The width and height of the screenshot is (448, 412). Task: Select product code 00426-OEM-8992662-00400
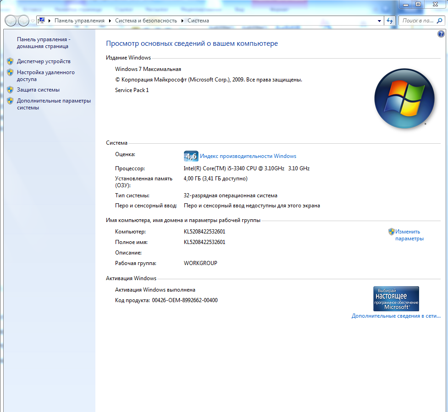[185, 300]
